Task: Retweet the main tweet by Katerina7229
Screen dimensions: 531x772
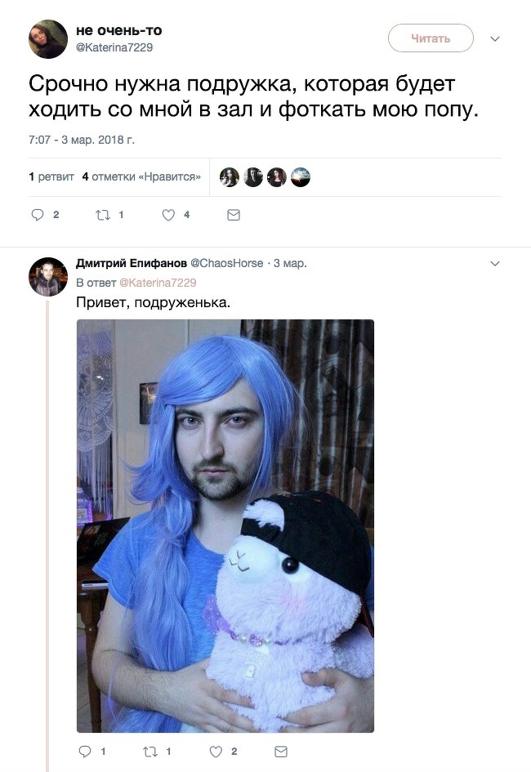Action: [x=103, y=215]
